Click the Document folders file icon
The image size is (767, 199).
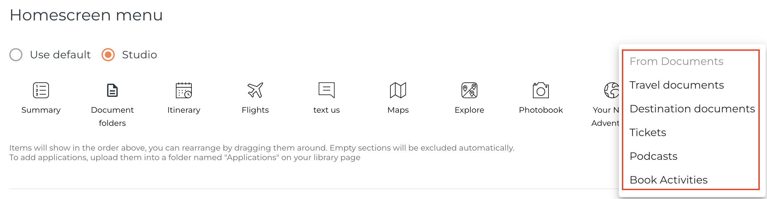point(112,90)
